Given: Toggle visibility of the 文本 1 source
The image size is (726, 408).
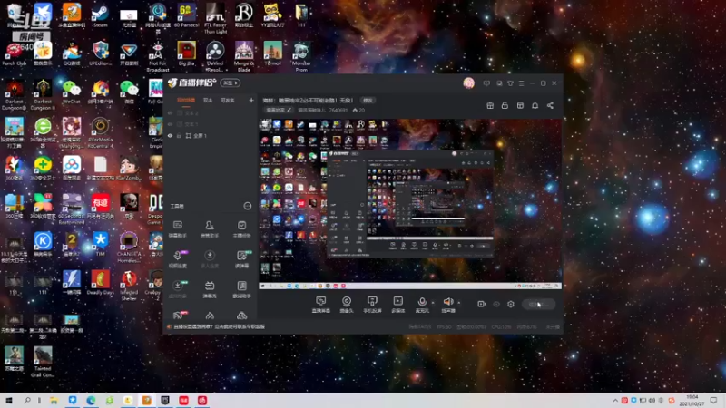Looking at the screenshot, I should pyautogui.click(x=170, y=124).
